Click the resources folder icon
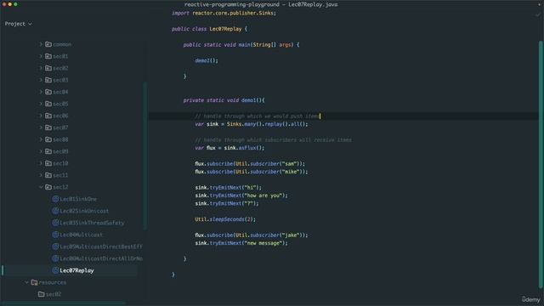544x306 pixels. pos(34,282)
